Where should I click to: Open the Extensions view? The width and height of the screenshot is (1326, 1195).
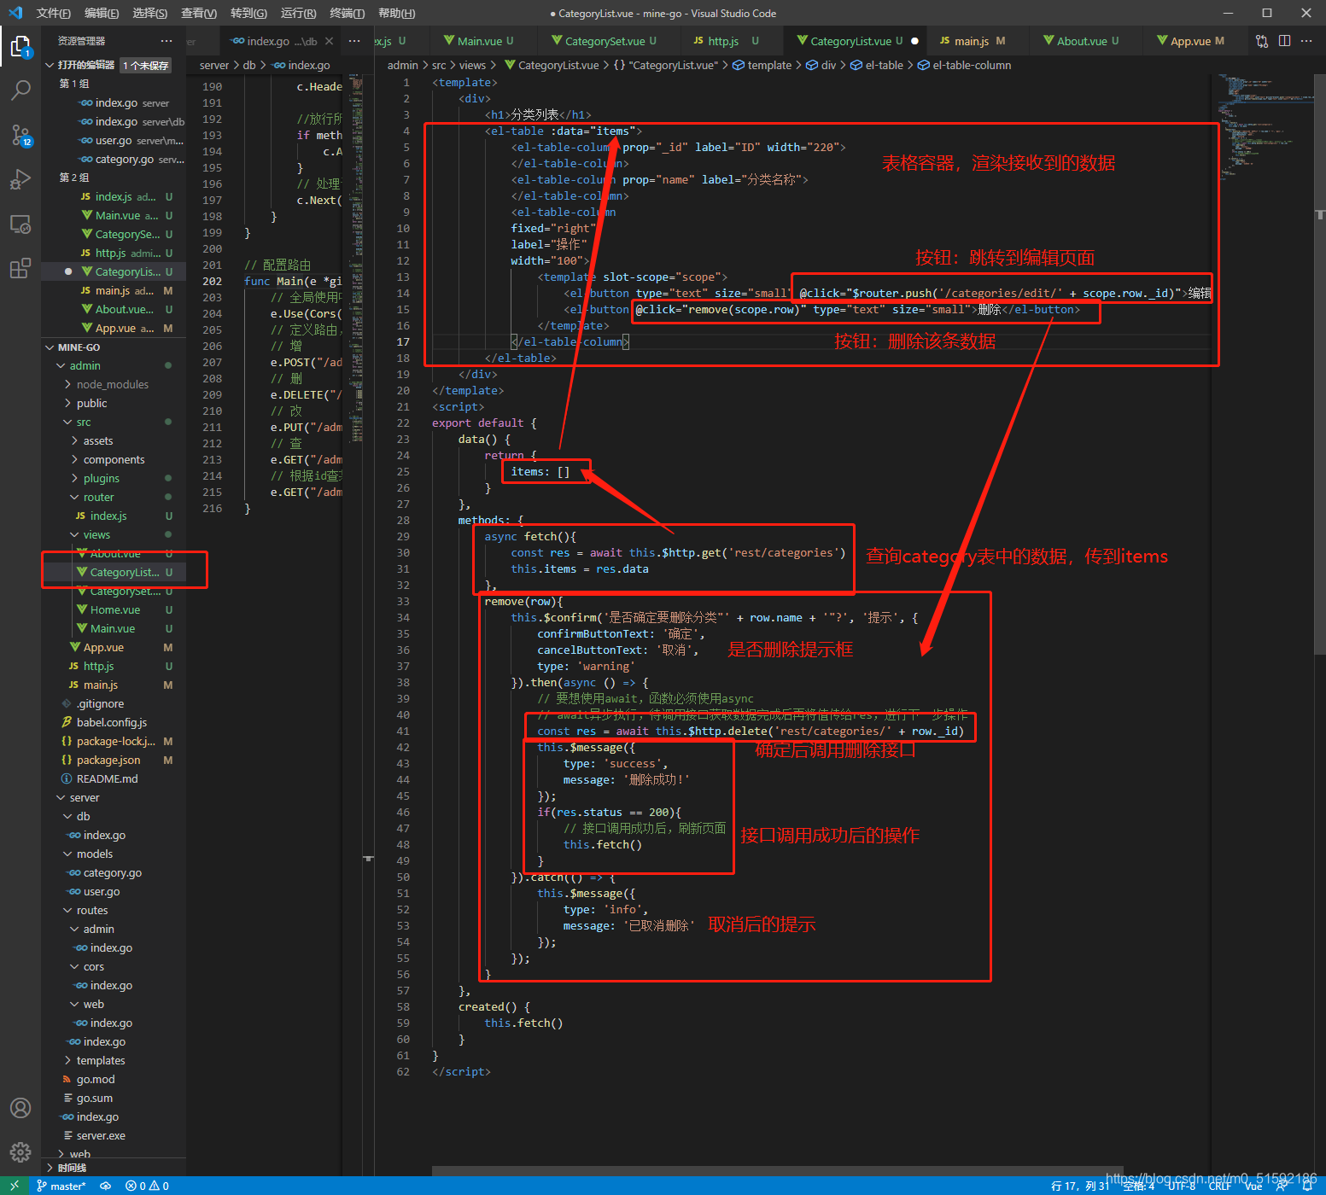point(20,269)
